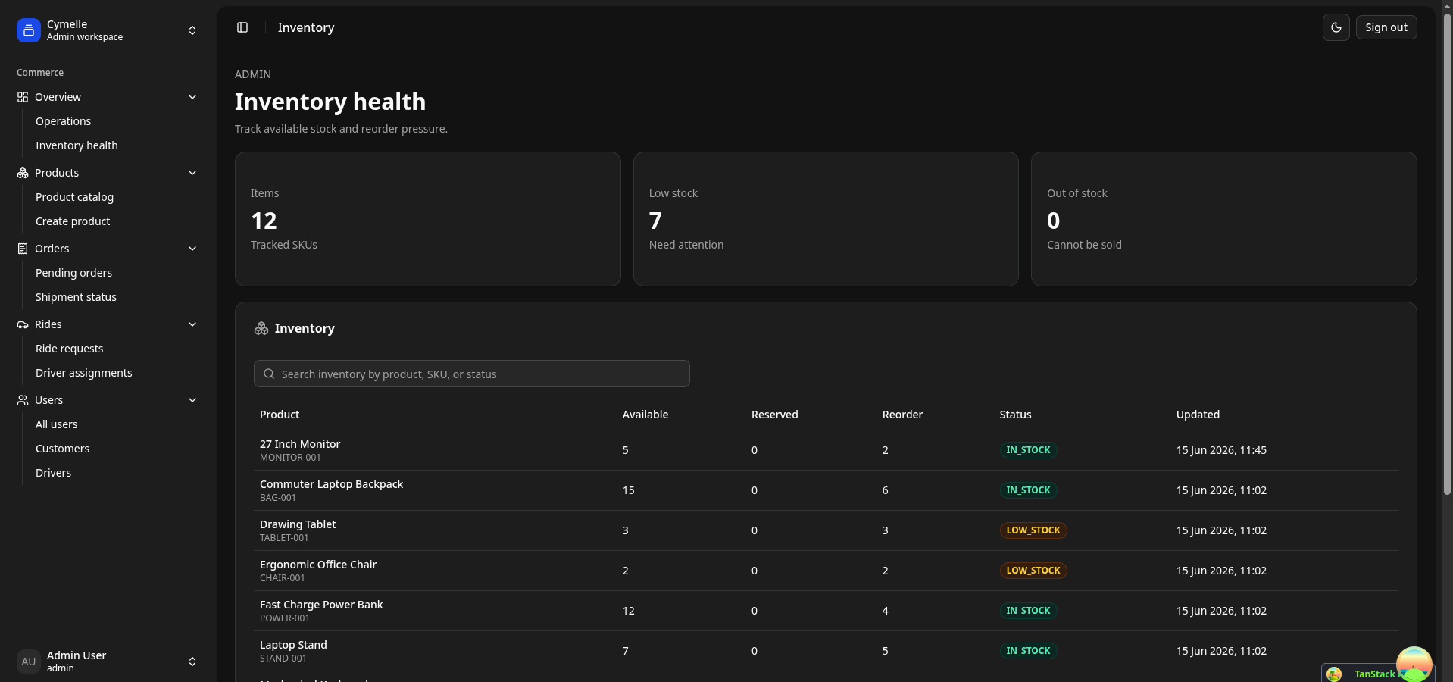Image resolution: width=1453 pixels, height=682 pixels.
Task: Collapse the Overview section chevron
Action: coord(192,97)
